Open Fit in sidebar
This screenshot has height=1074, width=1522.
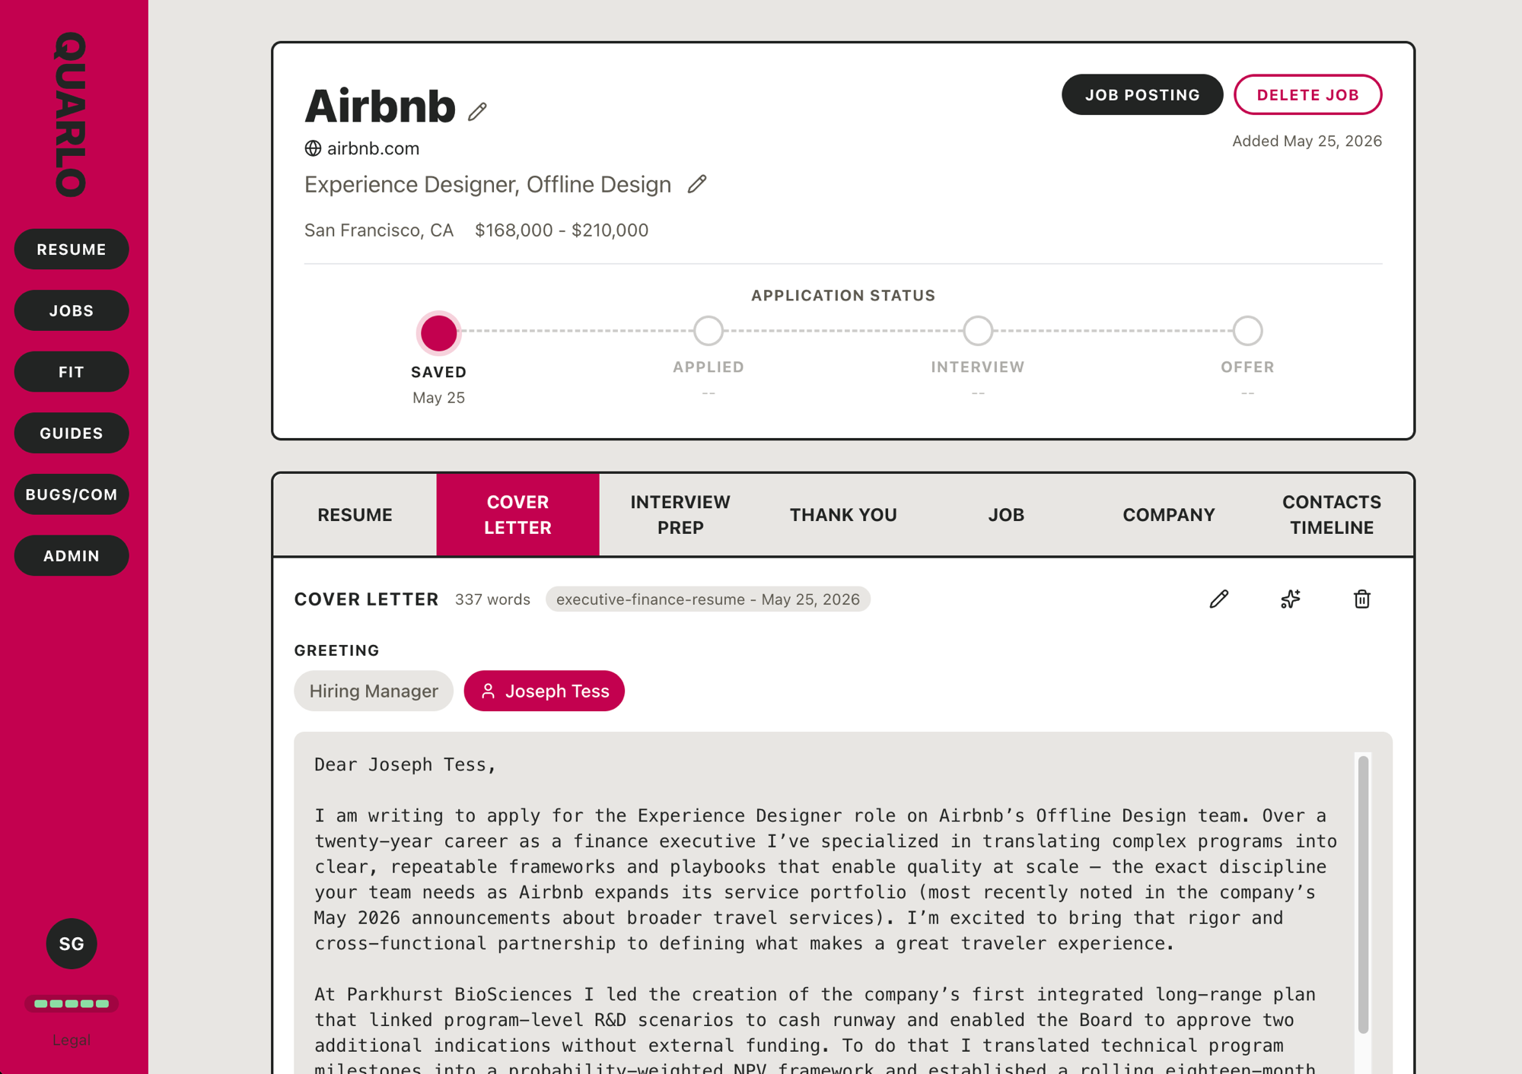(72, 372)
